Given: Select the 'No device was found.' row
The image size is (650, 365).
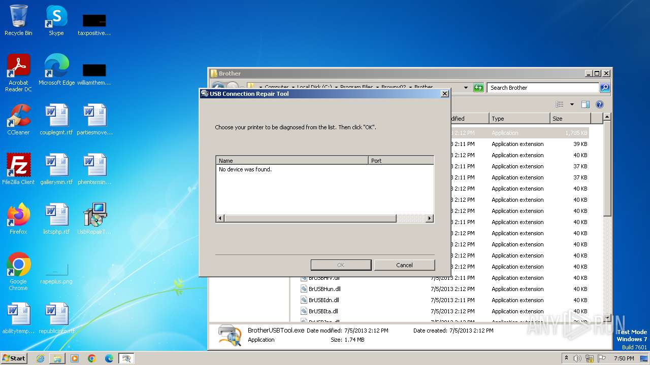Looking at the screenshot, I should click(x=245, y=169).
